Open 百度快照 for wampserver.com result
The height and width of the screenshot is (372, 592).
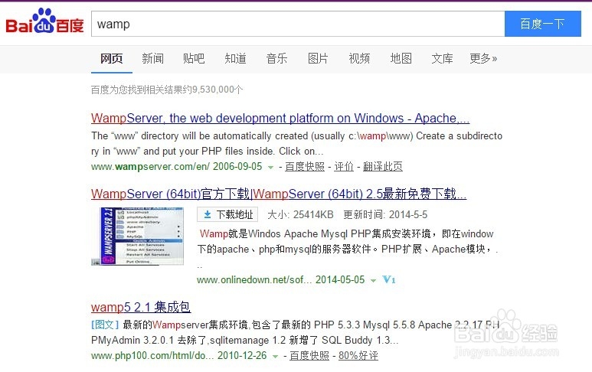pyautogui.click(x=305, y=166)
